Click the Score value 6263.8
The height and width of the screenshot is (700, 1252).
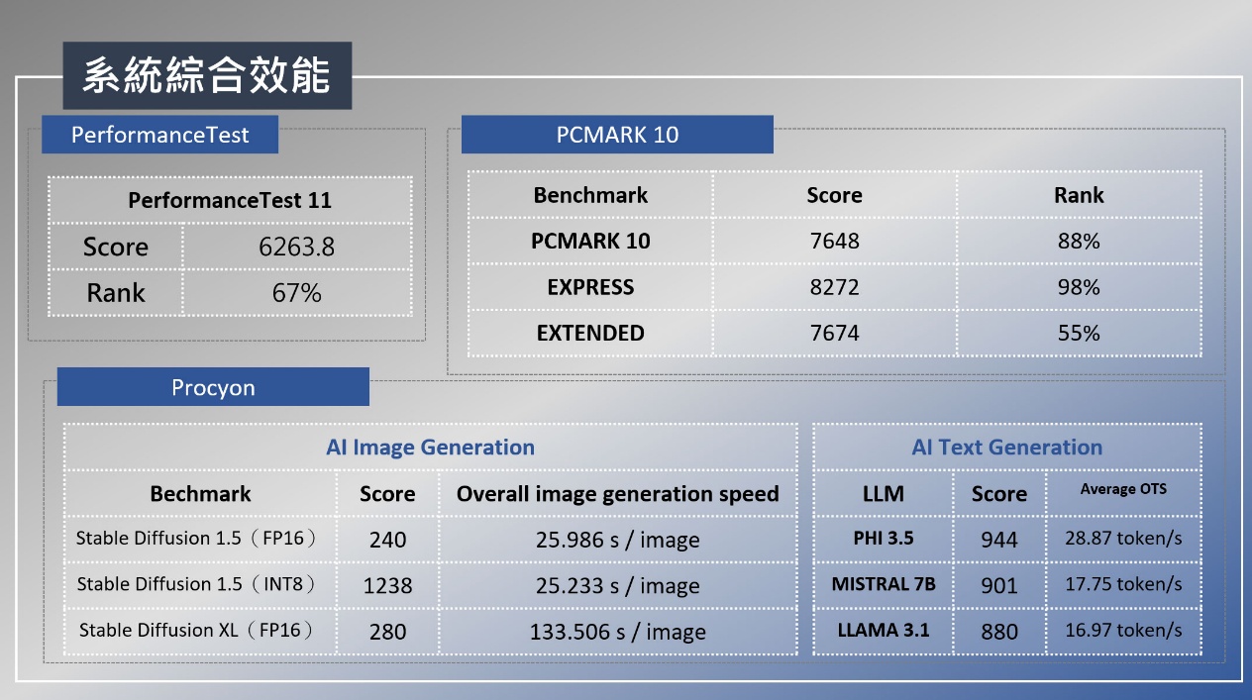click(297, 247)
